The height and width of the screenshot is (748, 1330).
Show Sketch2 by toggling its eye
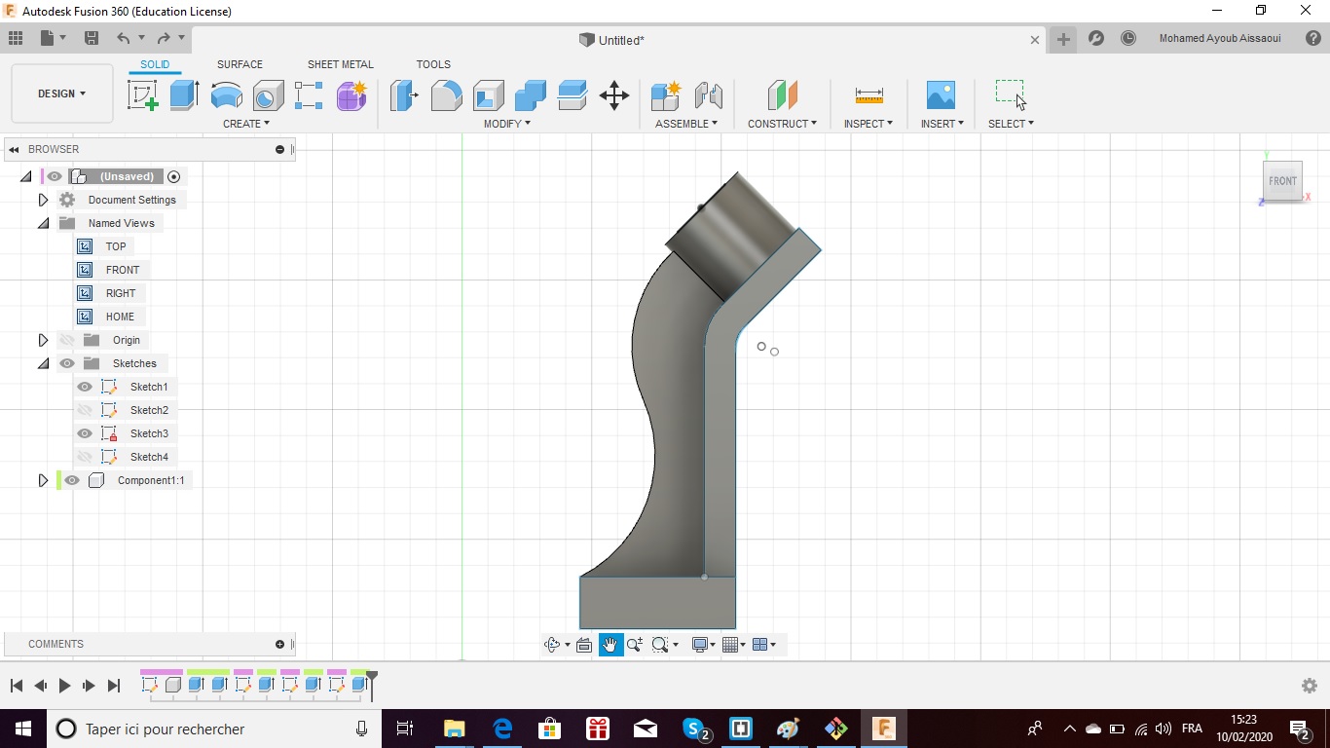(x=85, y=410)
